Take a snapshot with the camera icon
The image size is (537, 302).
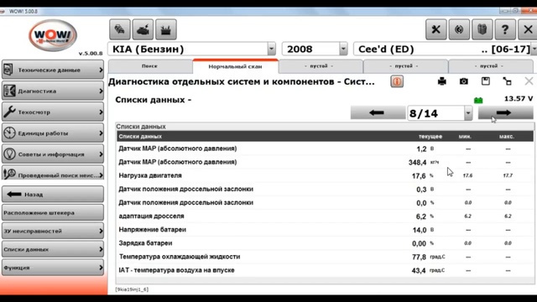point(464,81)
